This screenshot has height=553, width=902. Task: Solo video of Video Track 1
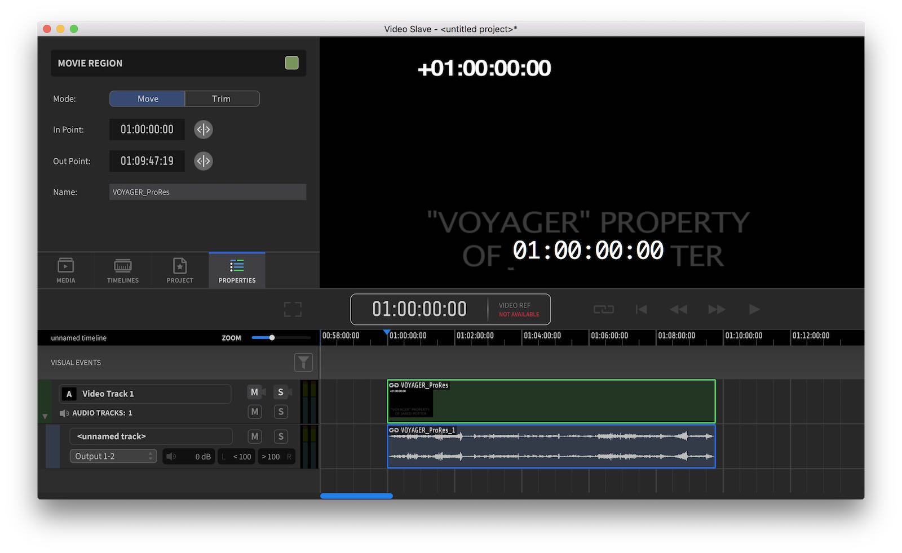281,393
